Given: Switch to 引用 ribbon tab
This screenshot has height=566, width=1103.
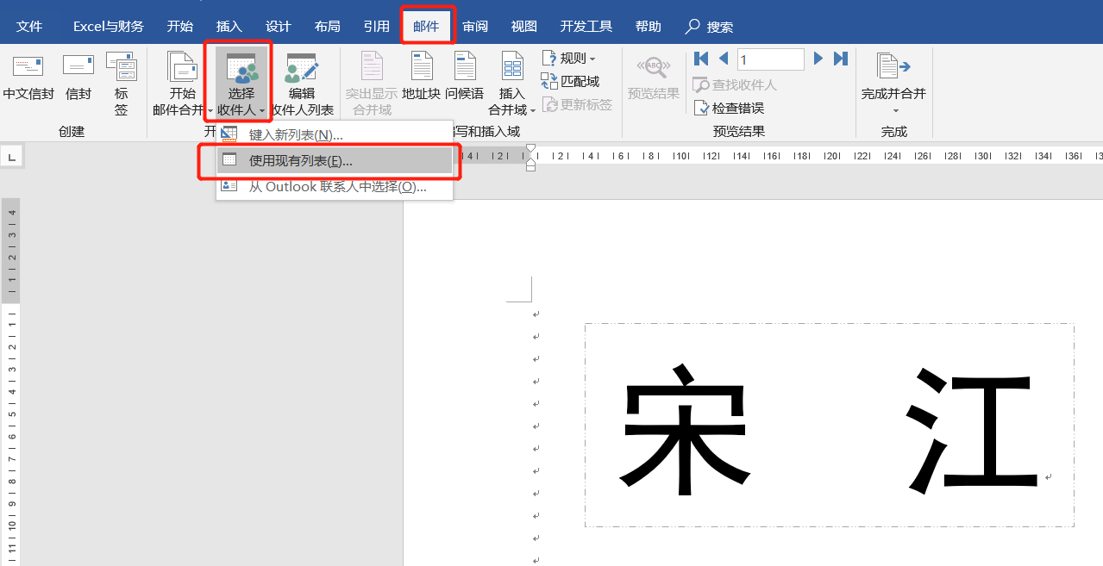Looking at the screenshot, I should [x=377, y=27].
